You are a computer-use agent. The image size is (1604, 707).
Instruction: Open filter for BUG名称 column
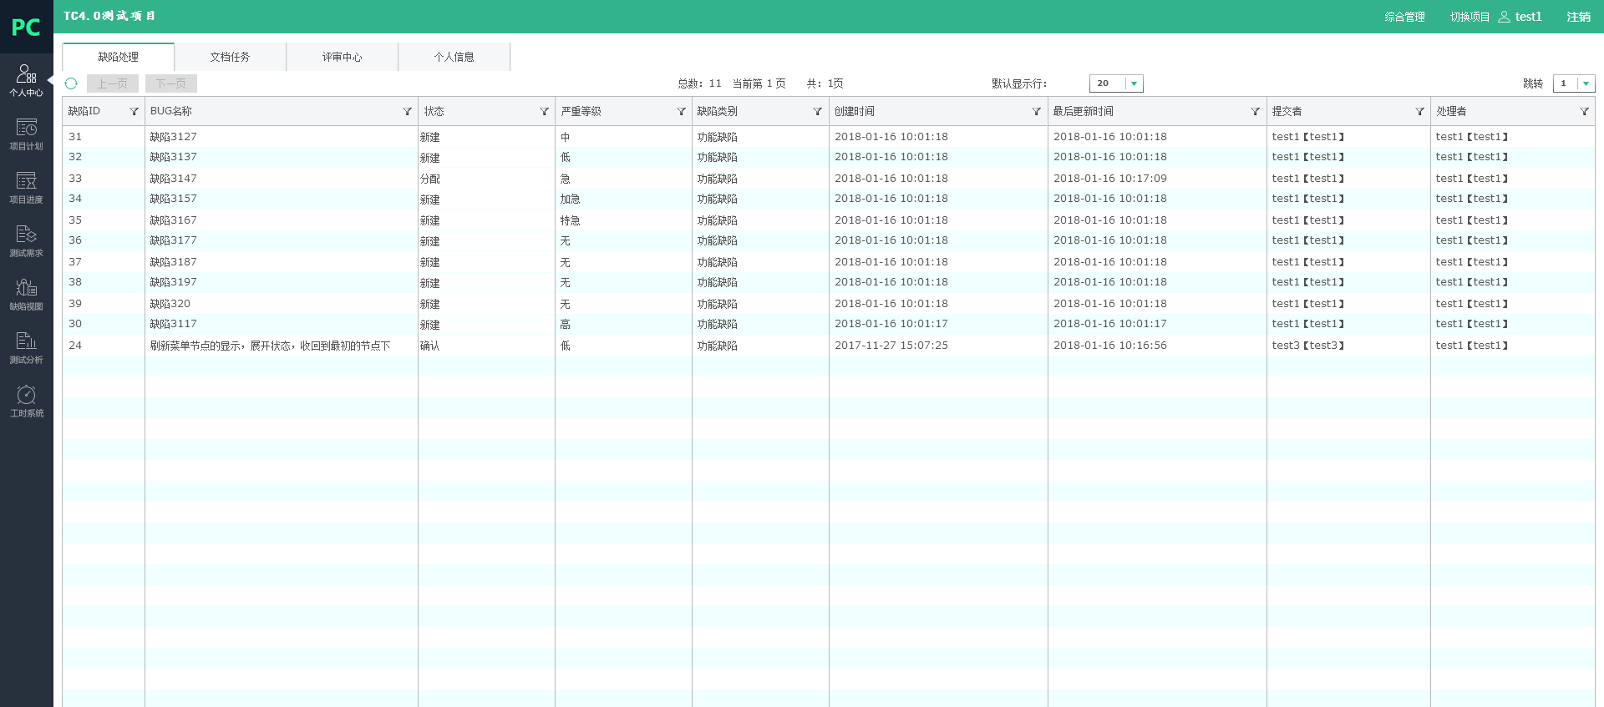pyautogui.click(x=407, y=112)
